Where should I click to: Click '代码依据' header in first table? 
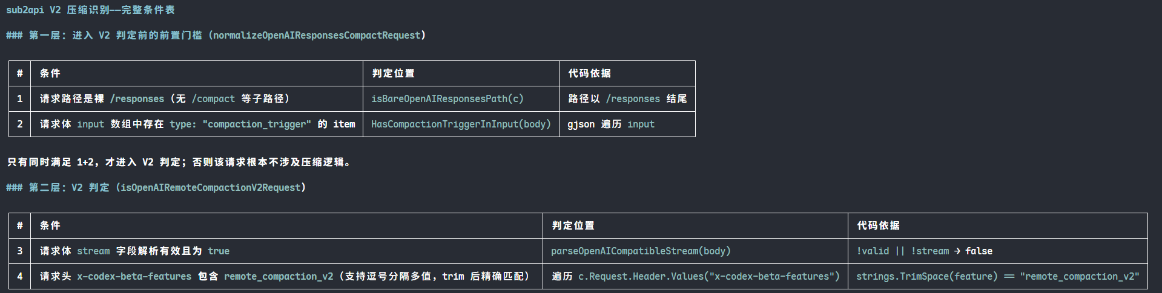[x=589, y=73]
